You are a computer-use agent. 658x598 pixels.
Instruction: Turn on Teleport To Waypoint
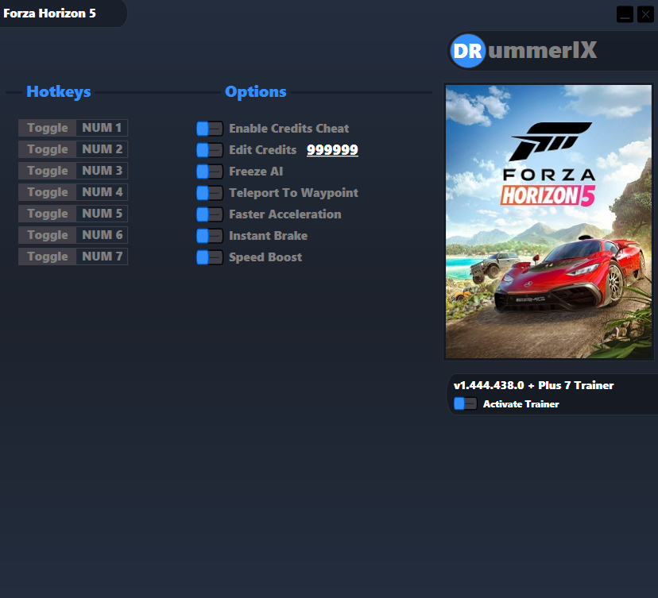pos(209,193)
